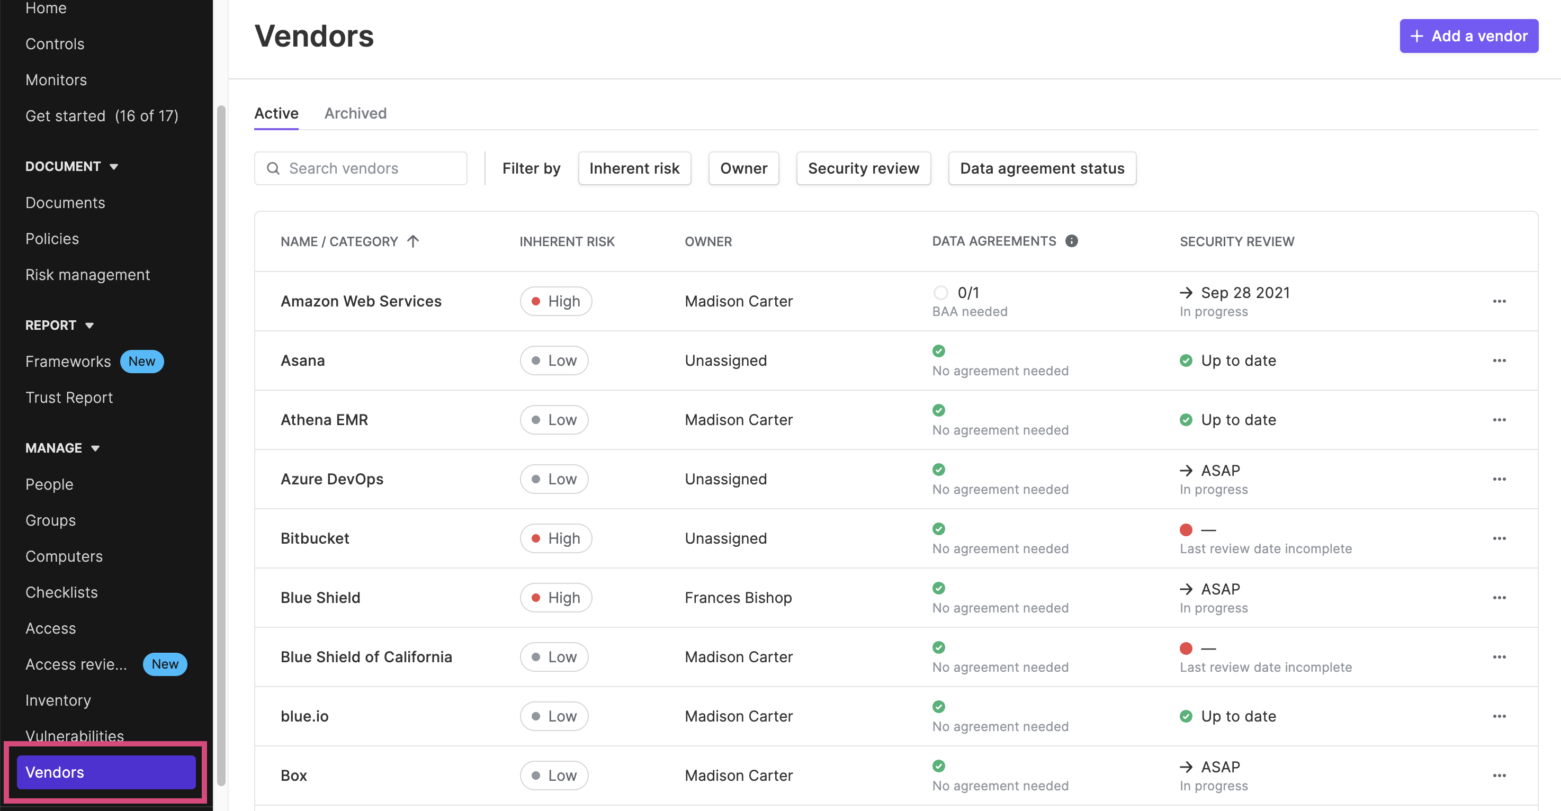Open the Owner filter dropdown
1561x811 pixels.
[743, 168]
